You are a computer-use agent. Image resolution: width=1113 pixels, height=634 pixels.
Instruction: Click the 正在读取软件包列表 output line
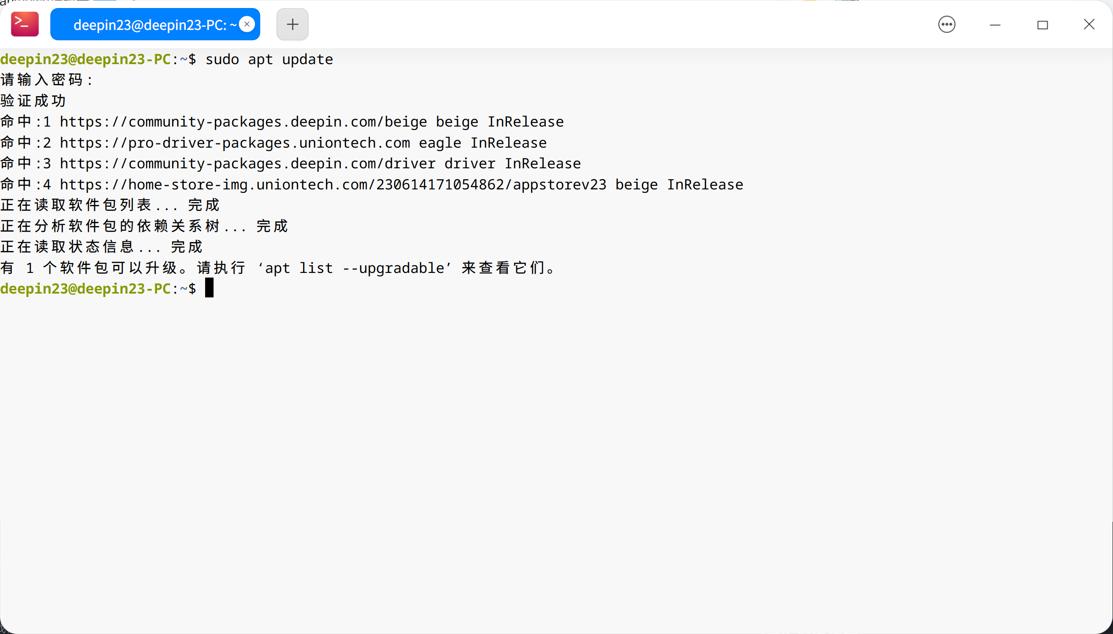[x=109, y=205]
